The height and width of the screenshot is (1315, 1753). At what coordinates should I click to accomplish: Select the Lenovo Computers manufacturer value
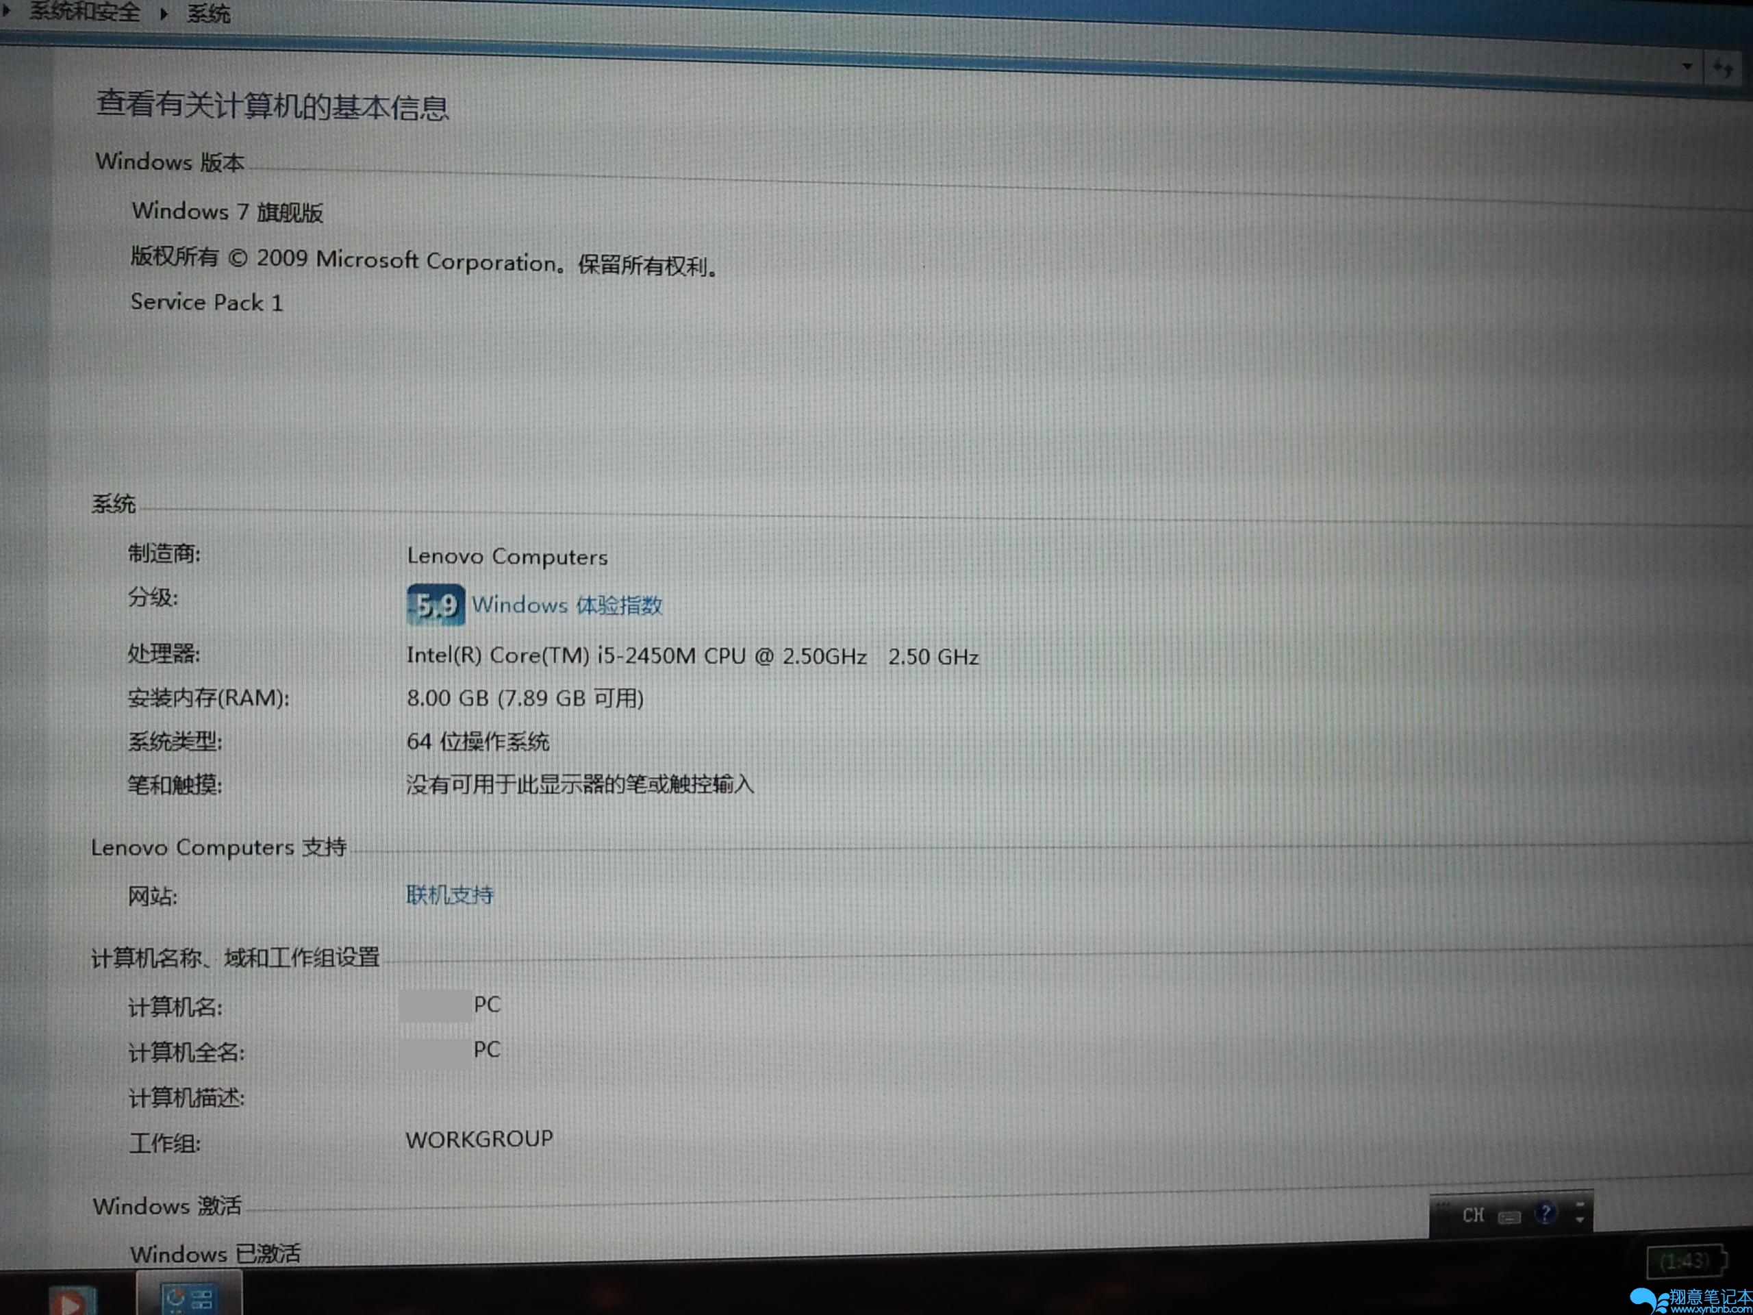pos(507,556)
